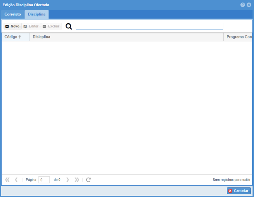The height and width of the screenshot is (197, 254).
Task: Click the Cancelar button
Action: pyautogui.click(x=238, y=191)
